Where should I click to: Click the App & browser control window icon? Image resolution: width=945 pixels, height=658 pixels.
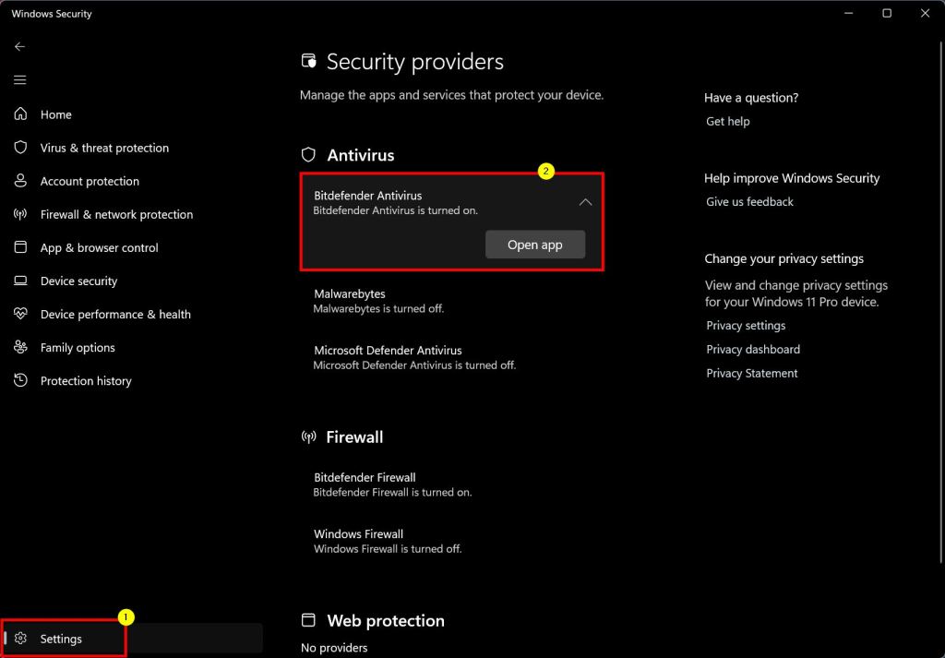tap(20, 247)
